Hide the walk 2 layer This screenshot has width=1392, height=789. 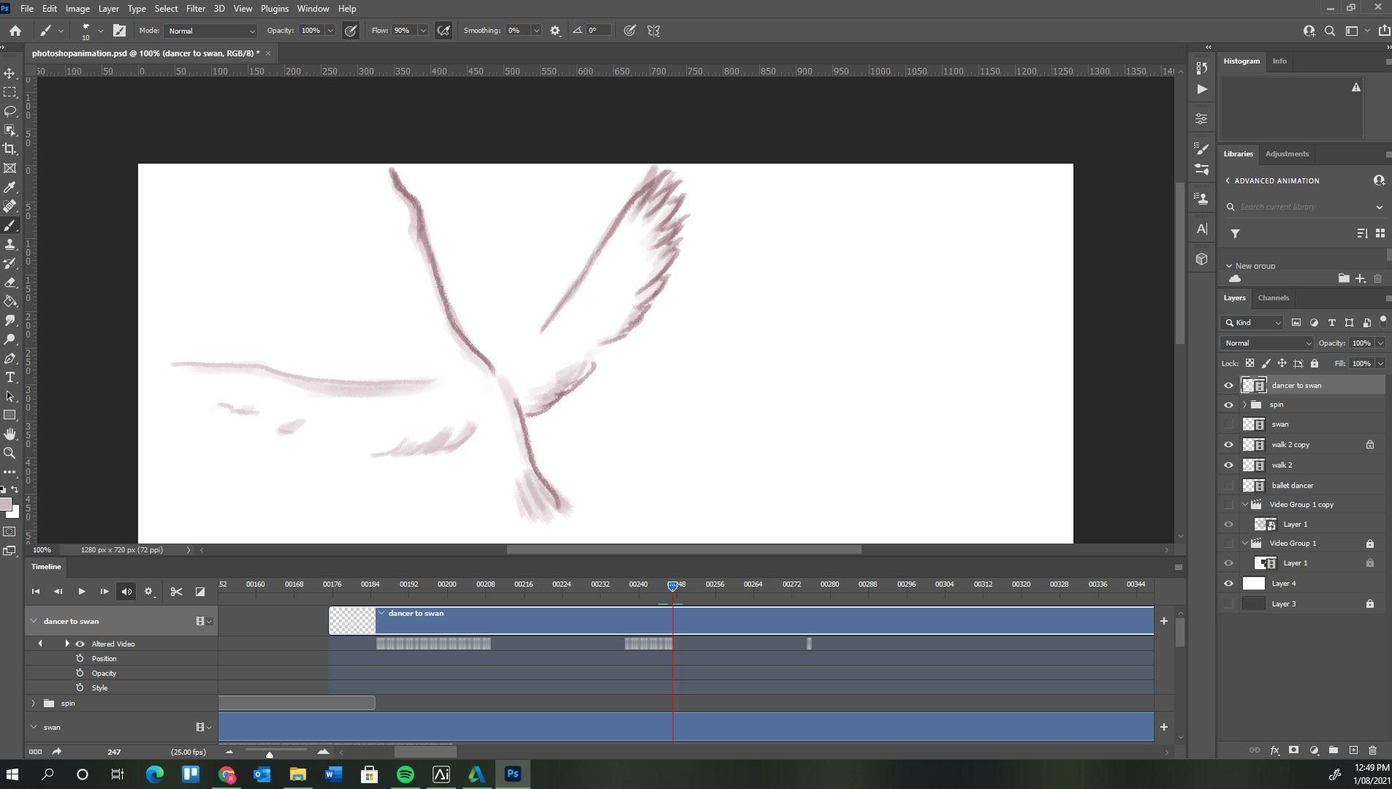coord(1228,465)
